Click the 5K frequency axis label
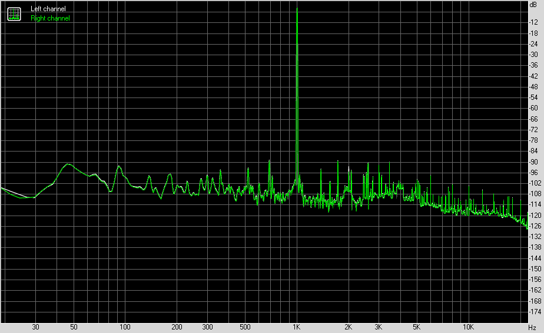Screen dimensions: 544x333 tap(416, 327)
